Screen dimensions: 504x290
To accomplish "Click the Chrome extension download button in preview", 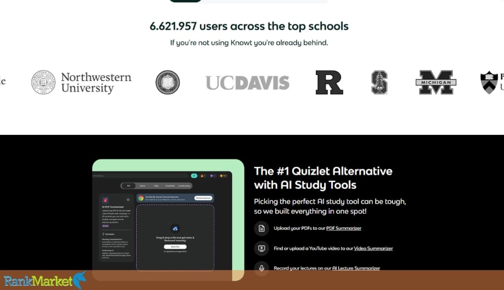I will click(203, 198).
